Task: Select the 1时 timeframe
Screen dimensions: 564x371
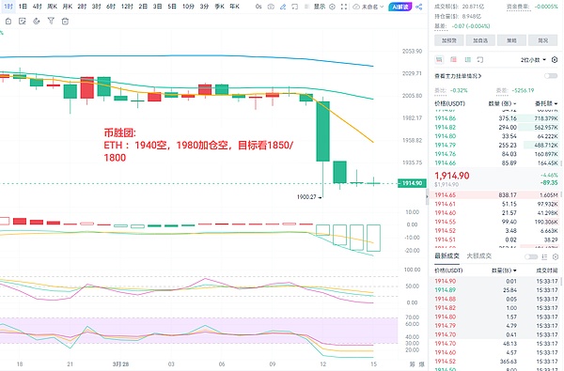Action: [8, 7]
